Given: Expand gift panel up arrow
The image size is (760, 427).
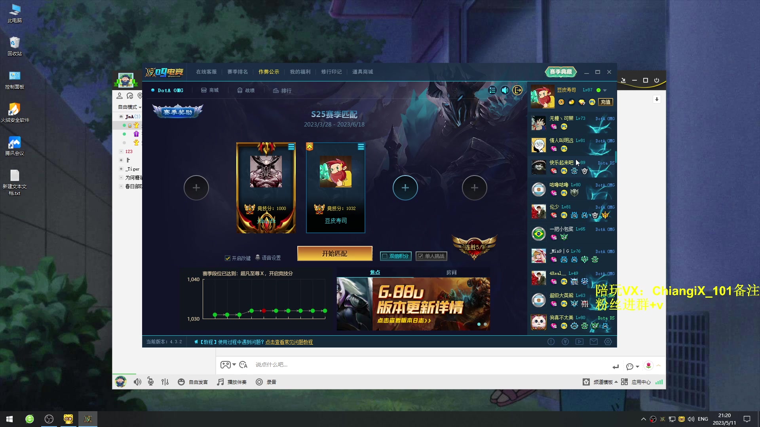Looking at the screenshot, I should tap(659, 366).
